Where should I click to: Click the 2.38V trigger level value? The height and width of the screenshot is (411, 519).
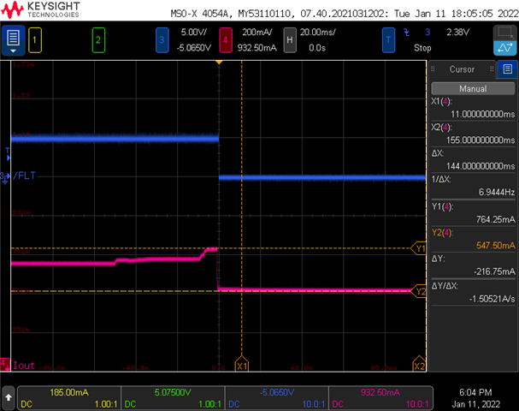pos(457,33)
